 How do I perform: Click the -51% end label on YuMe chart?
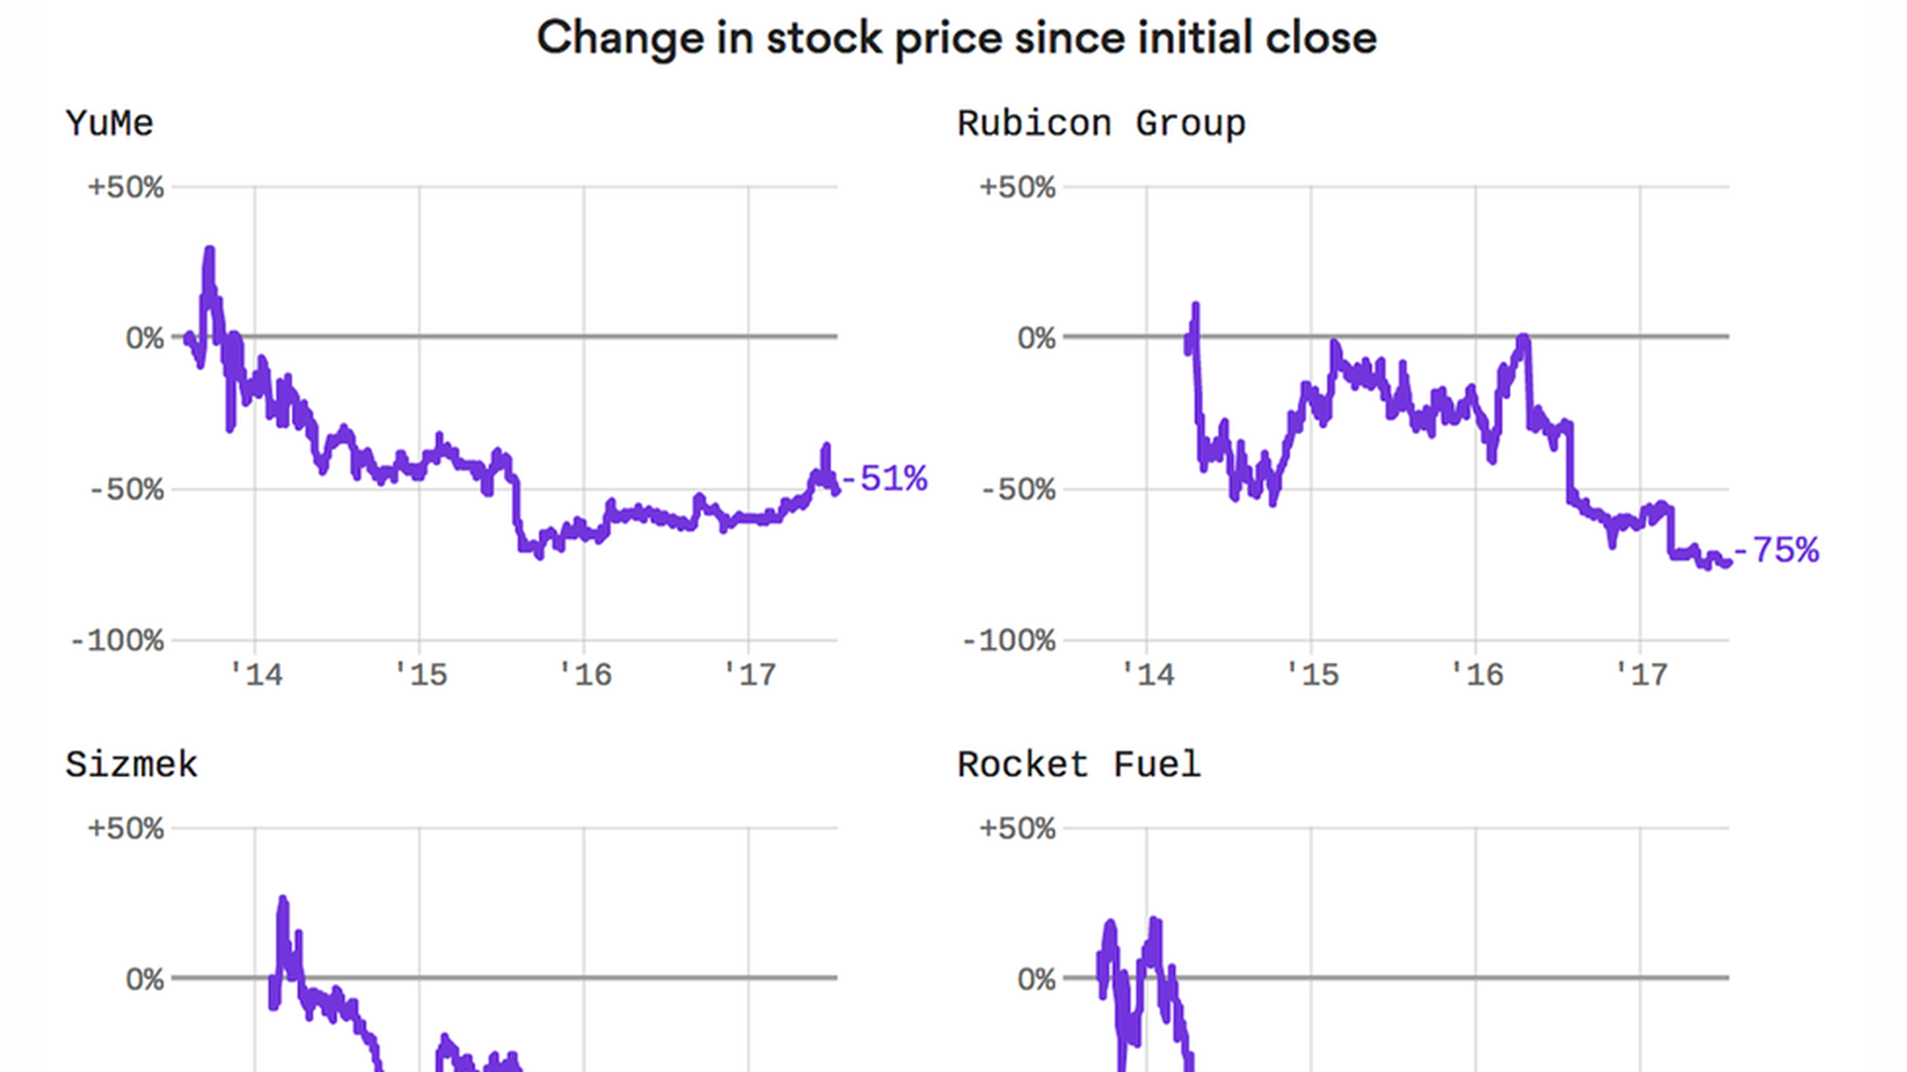[885, 479]
